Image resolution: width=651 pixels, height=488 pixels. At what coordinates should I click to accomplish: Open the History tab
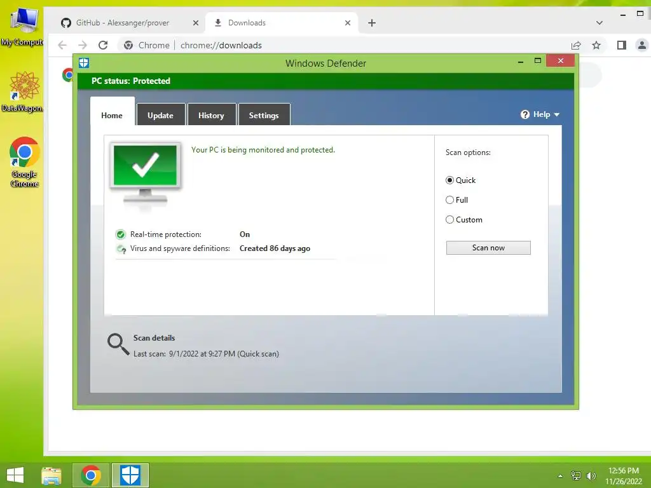click(211, 116)
